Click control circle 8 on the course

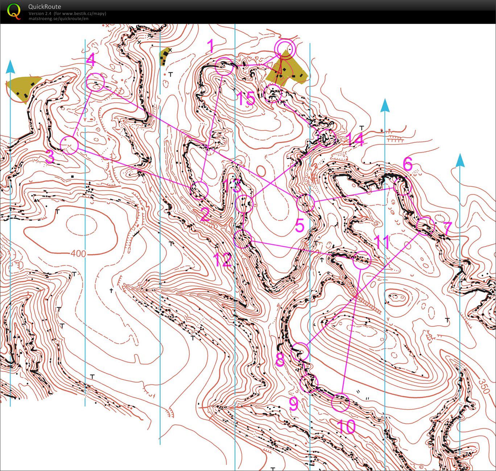point(300,352)
